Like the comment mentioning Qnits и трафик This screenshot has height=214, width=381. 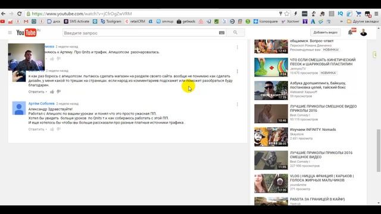coord(52,59)
